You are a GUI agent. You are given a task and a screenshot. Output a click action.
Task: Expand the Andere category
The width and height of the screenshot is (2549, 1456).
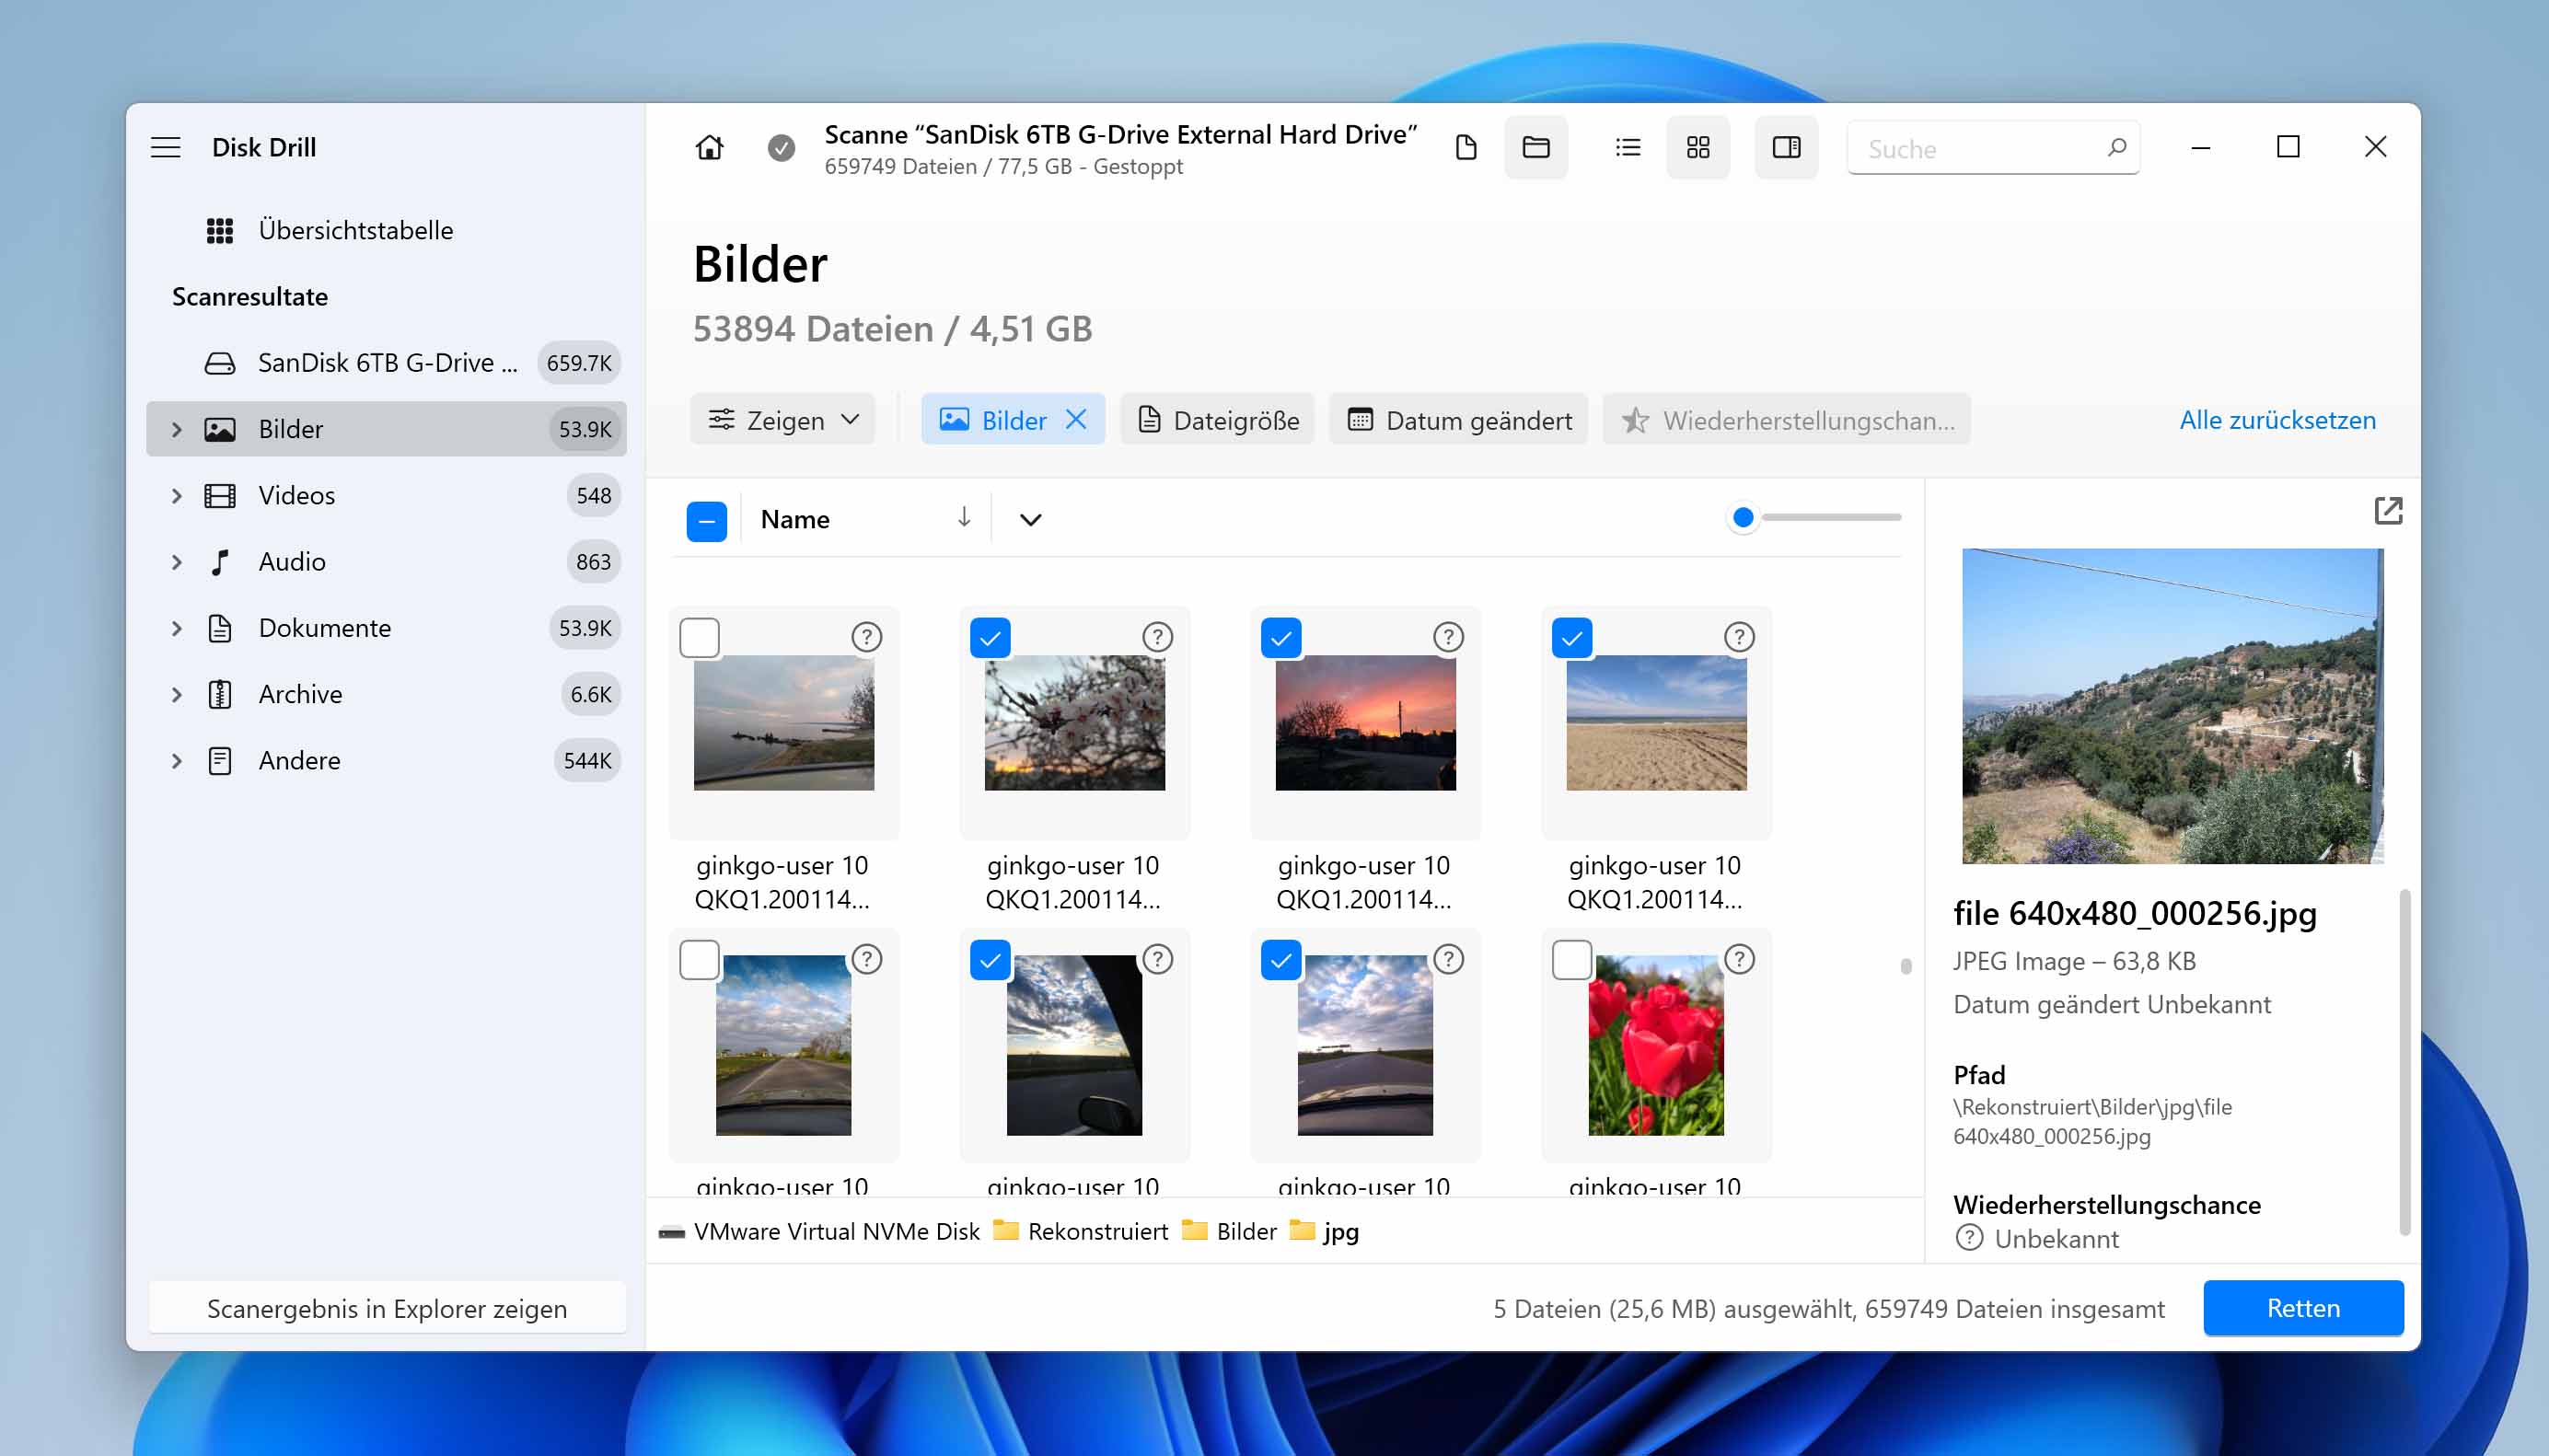(177, 760)
